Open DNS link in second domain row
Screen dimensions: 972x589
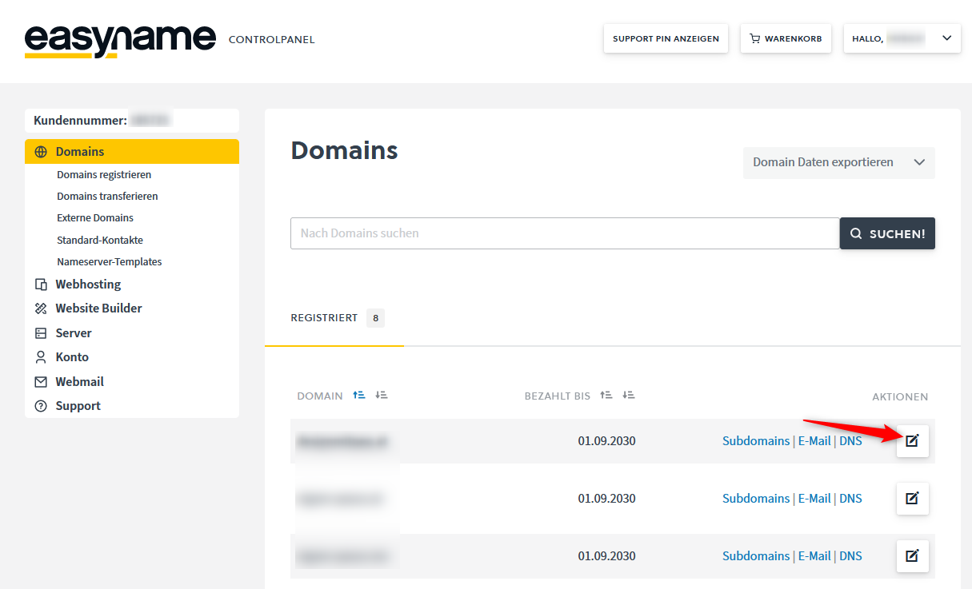pos(850,499)
